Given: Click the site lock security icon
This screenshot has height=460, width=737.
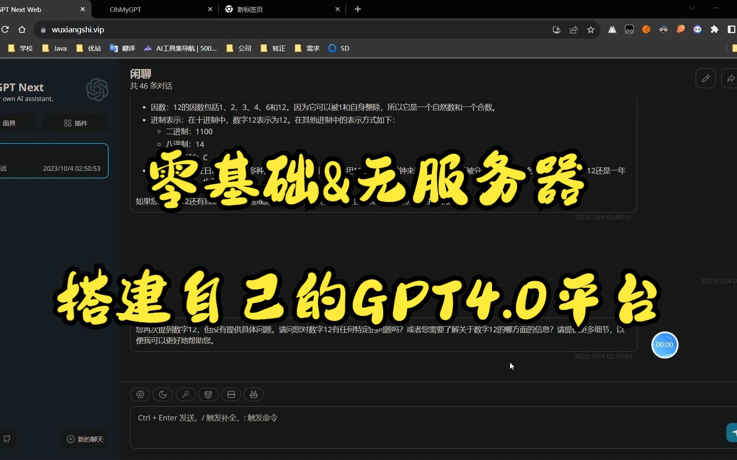Looking at the screenshot, I should pyautogui.click(x=43, y=30).
